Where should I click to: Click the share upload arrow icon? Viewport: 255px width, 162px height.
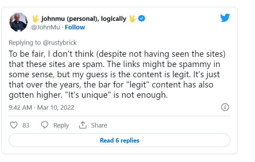pos(82,125)
